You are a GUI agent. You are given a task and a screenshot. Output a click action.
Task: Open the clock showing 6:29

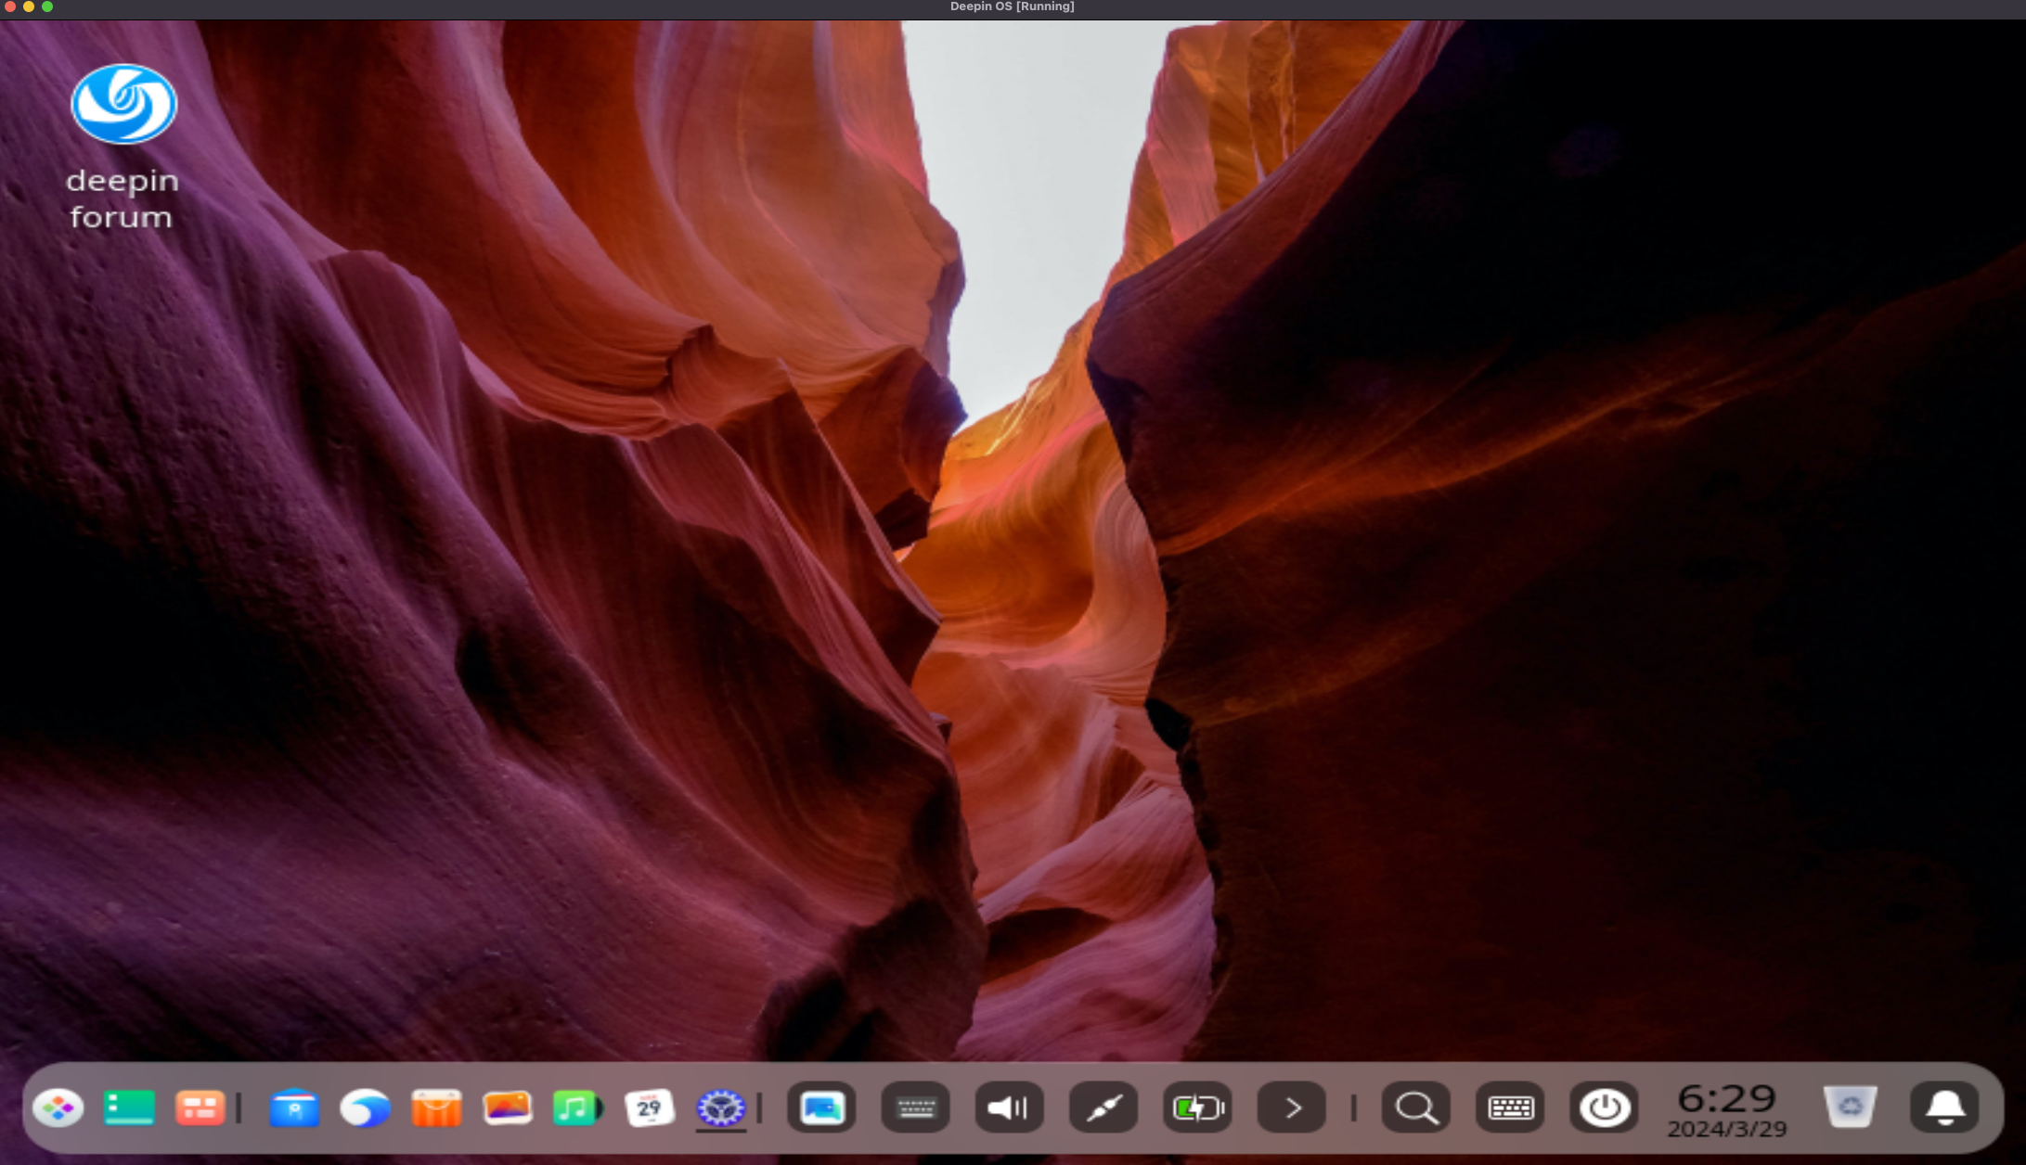[x=1727, y=1109]
